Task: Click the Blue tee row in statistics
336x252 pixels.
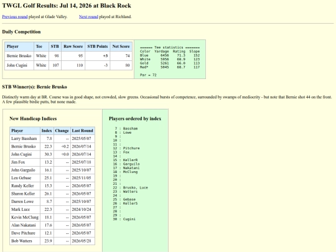Action: point(170,55)
